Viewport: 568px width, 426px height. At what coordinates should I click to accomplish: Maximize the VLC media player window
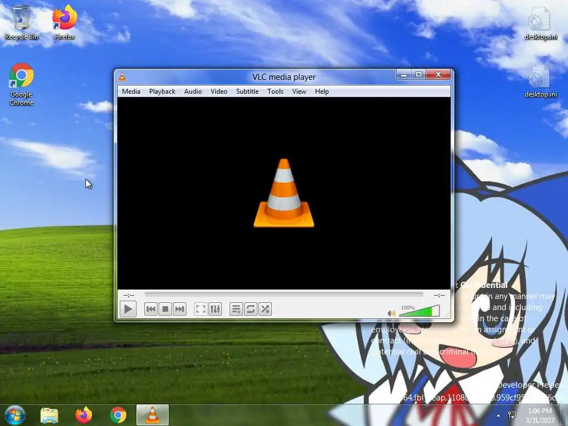pyautogui.click(x=419, y=75)
